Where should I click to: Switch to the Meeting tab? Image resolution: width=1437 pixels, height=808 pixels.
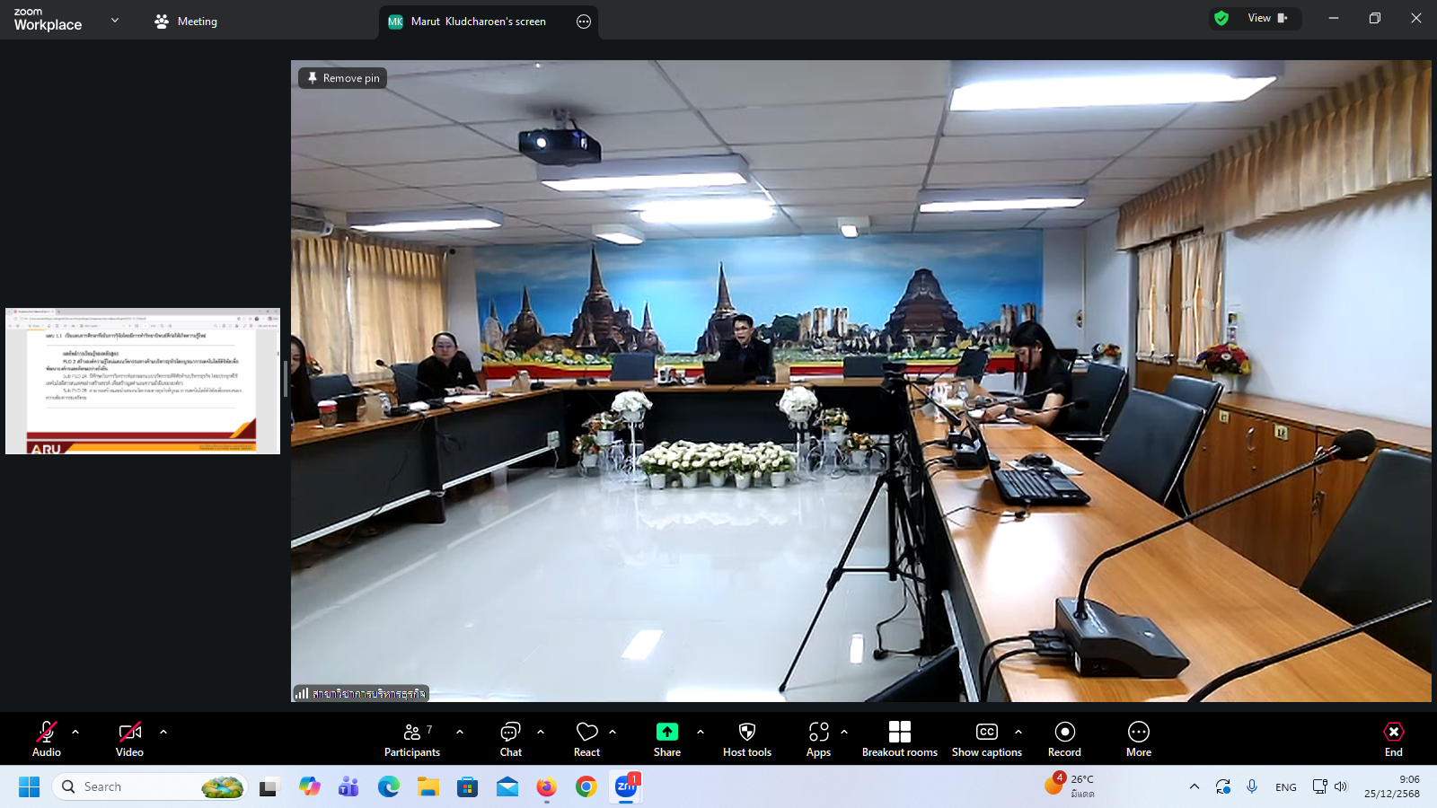[186, 22]
